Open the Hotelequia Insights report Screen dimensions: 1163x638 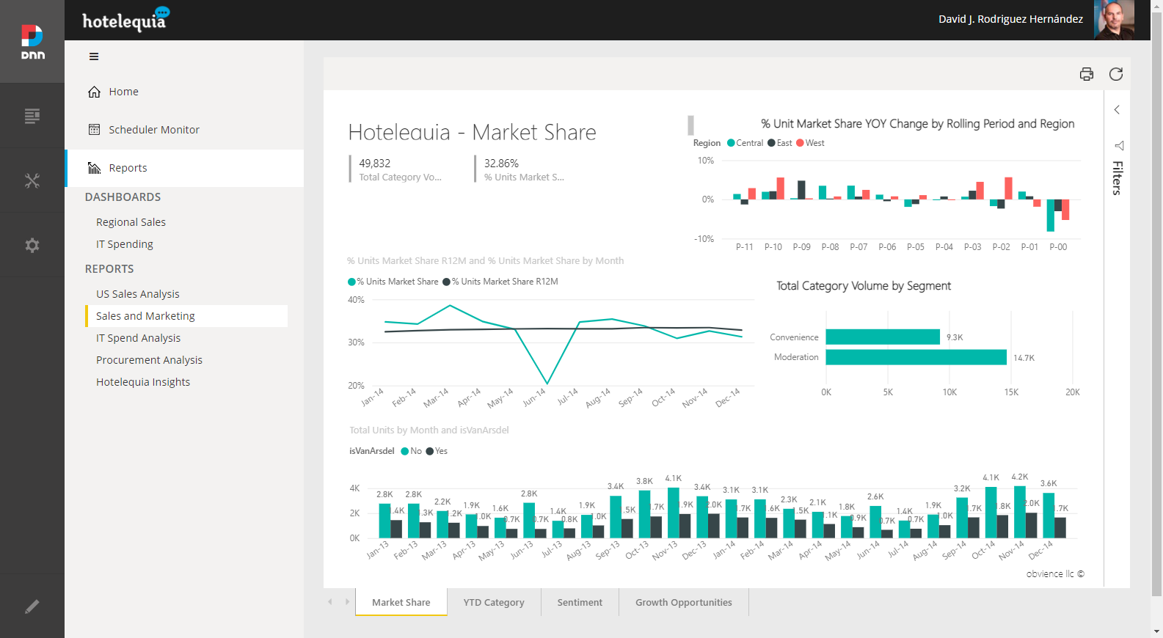point(143,382)
